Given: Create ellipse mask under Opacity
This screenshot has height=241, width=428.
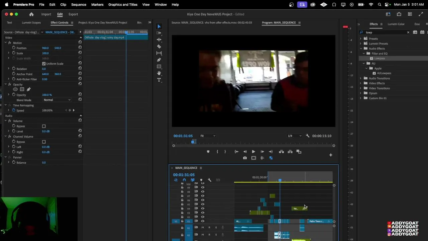Looking at the screenshot, I should coord(15,89).
